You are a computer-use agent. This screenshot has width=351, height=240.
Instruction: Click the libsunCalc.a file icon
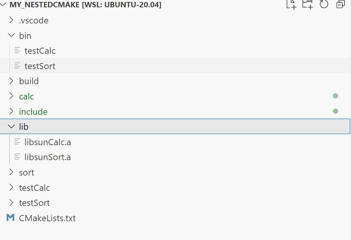[x=17, y=142]
